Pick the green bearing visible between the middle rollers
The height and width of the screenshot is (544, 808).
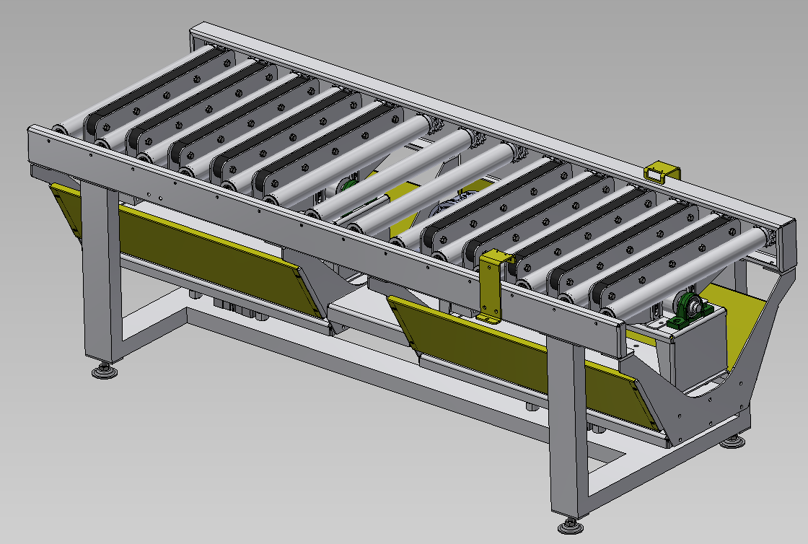pos(349,186)
